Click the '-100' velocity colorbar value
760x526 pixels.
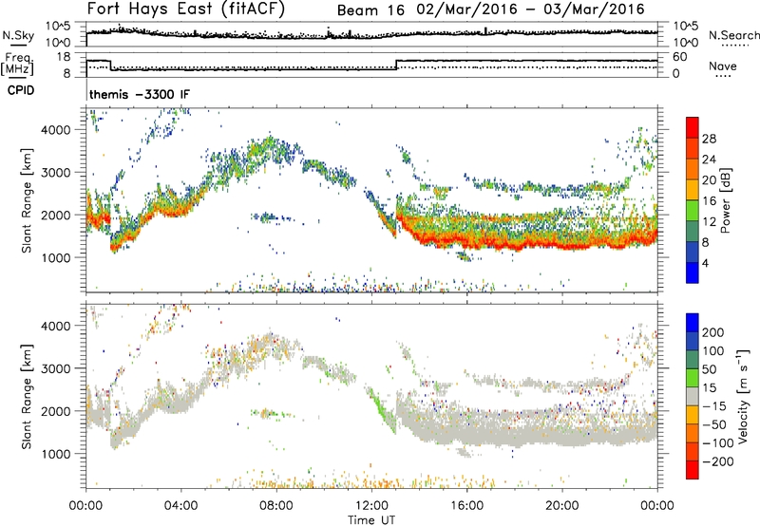718,443
